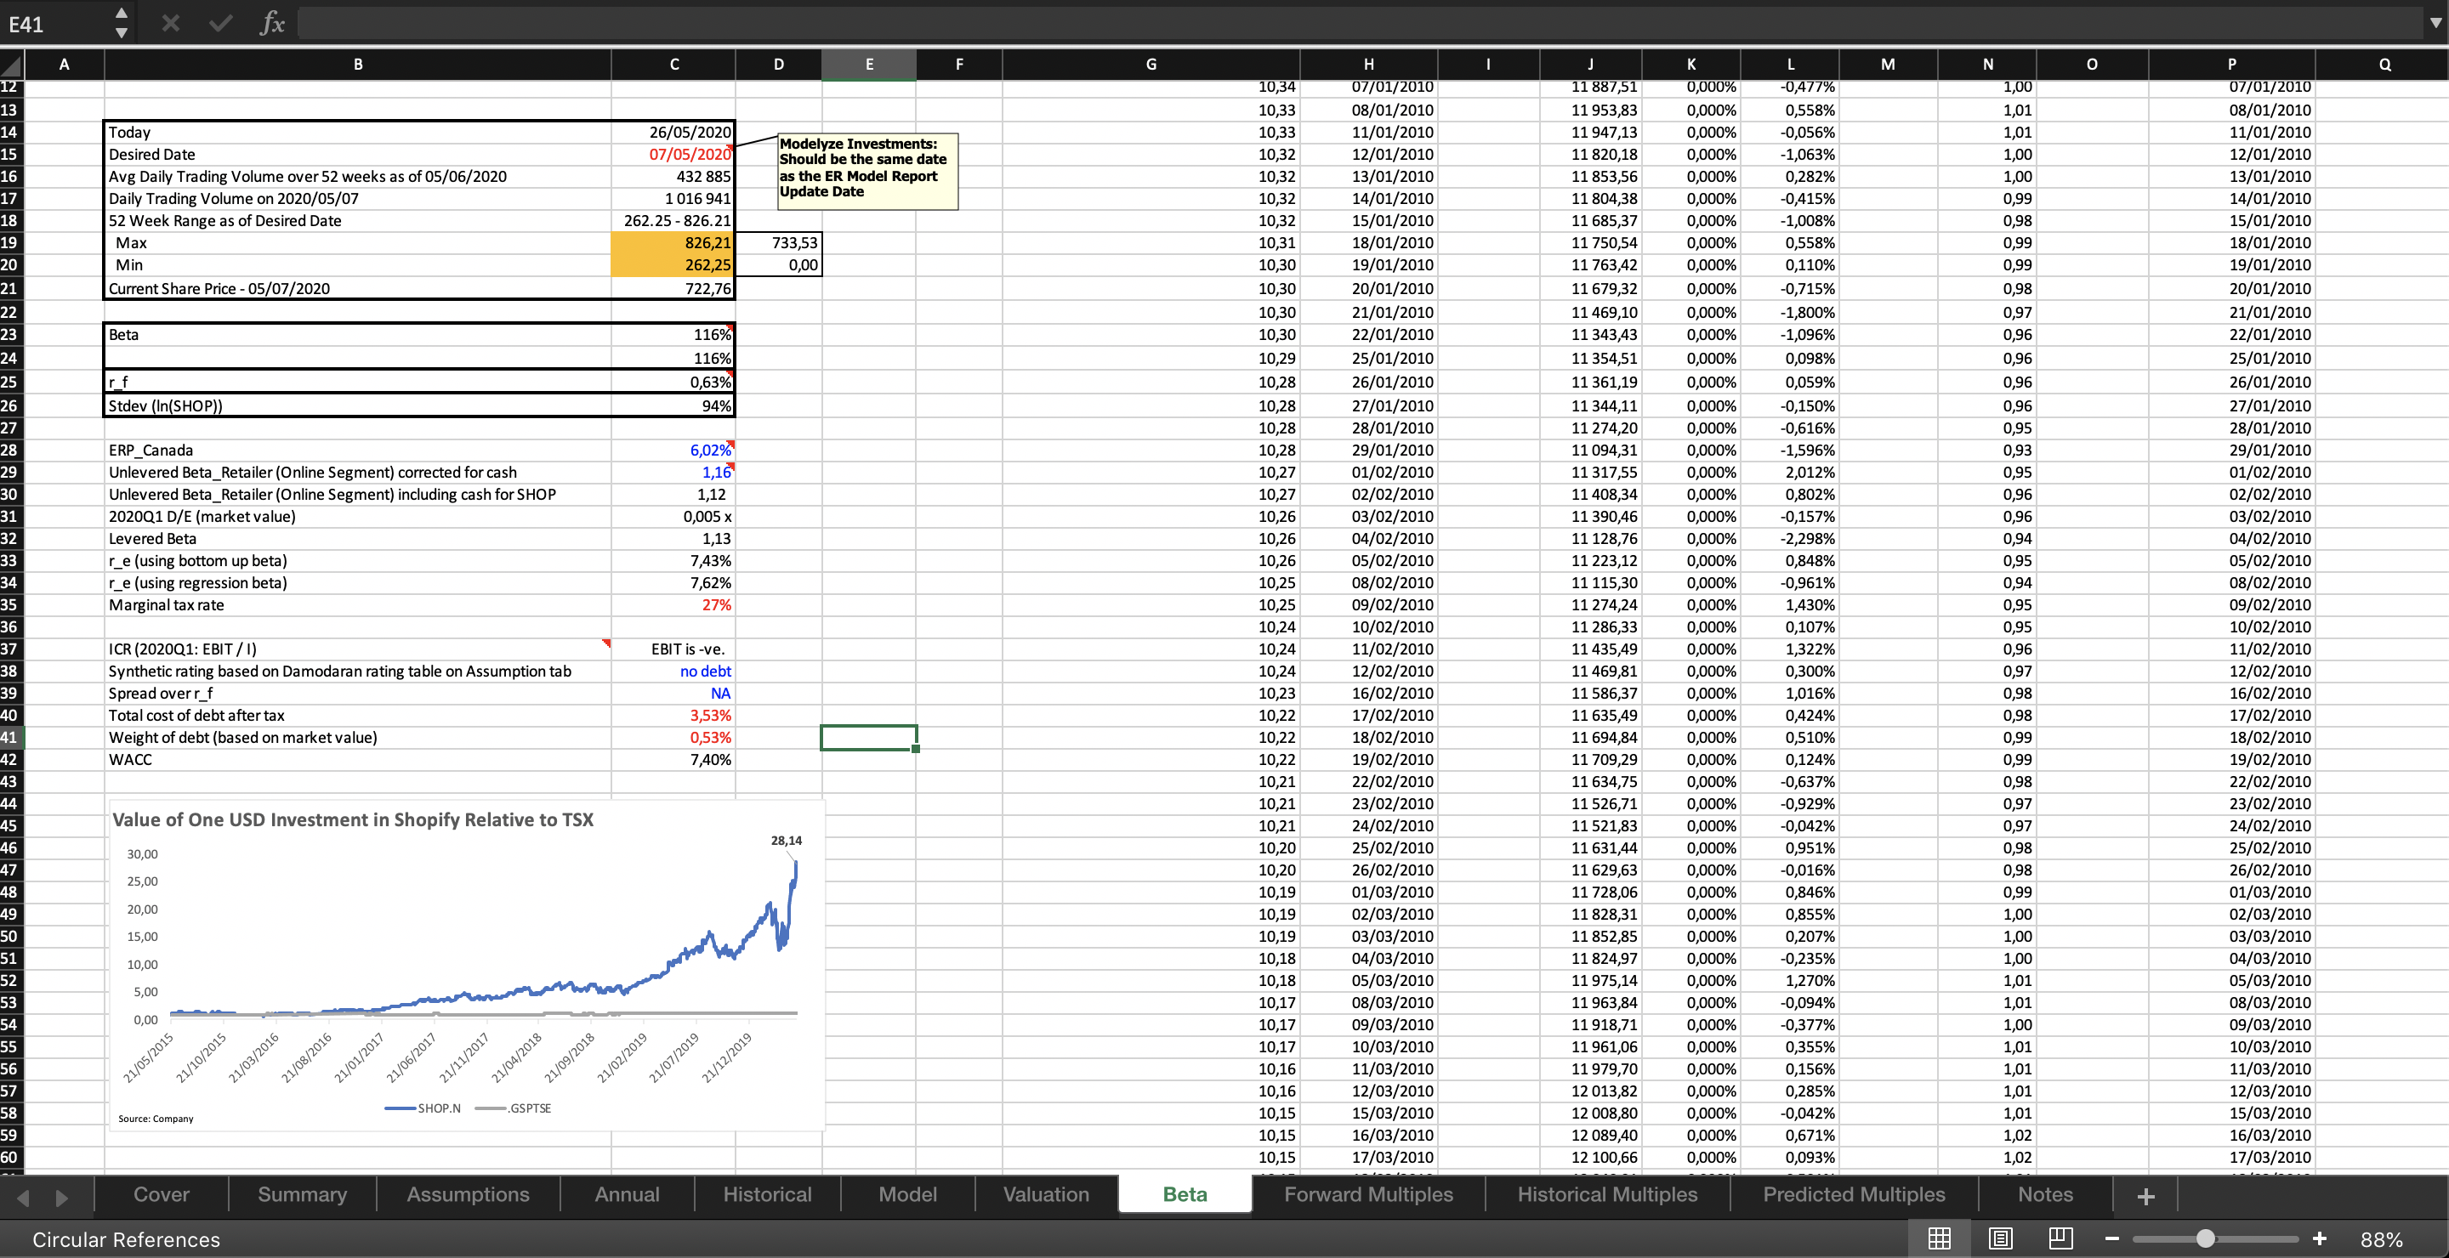Click the Current Share Price value 722,76
The height and width of the screenshot is (1258, 2449).
pyautogui.click(x=673, y=289)
